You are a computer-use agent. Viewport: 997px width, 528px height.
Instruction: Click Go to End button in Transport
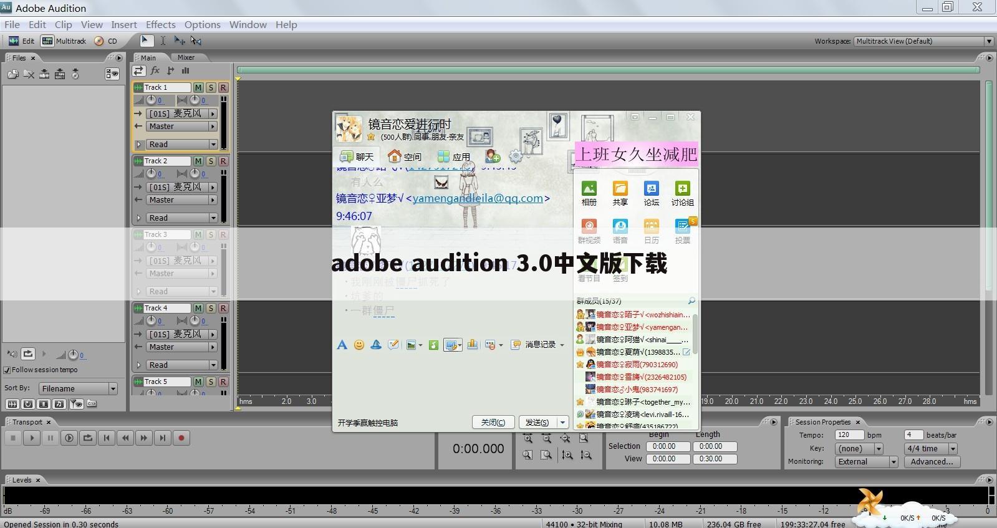(x=163, y=438)
